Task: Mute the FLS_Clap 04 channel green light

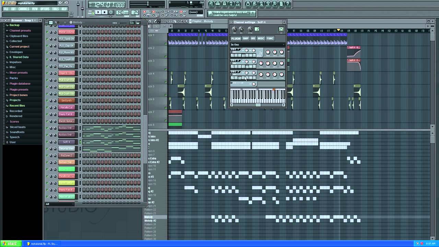Action: [x=47, y=46]
